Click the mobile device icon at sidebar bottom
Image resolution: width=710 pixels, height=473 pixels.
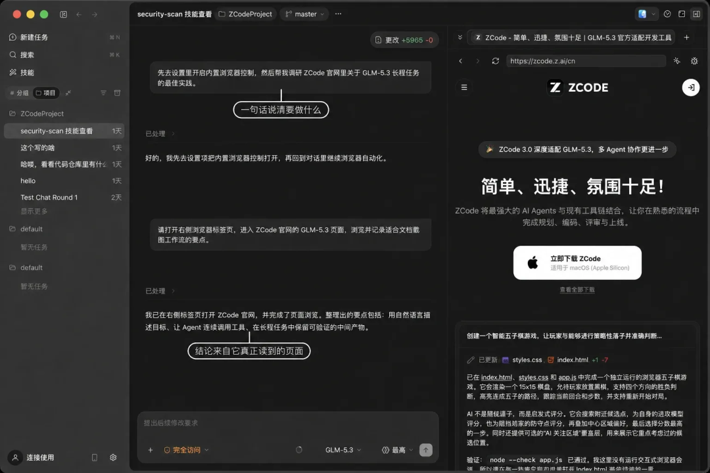95,458
